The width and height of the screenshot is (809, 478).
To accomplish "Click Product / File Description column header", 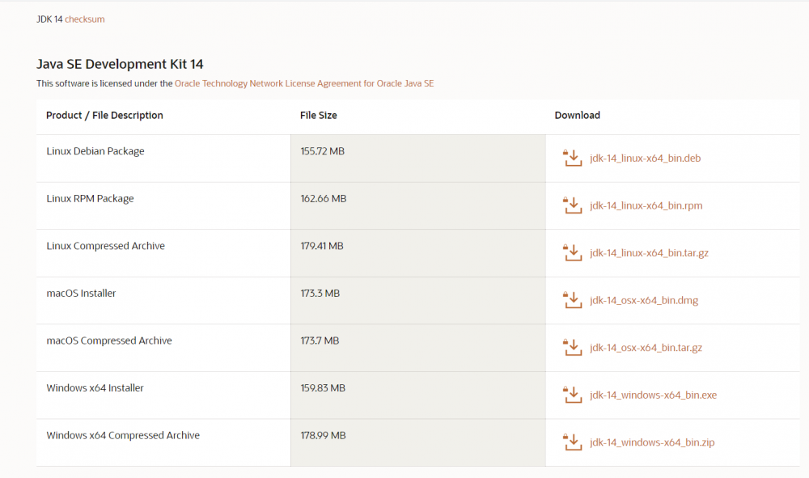I will click(x=104, y=115).
